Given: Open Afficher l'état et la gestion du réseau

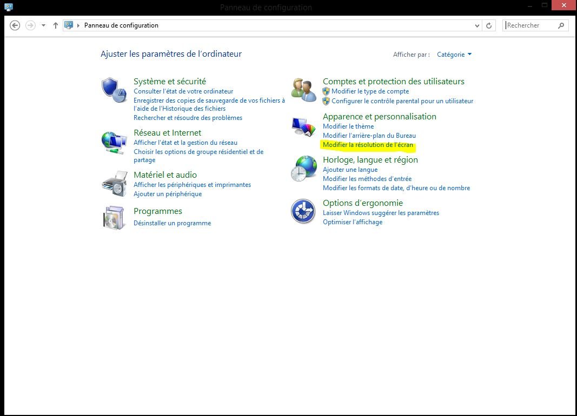Looking at the screenshot, I should pos(185,143).
